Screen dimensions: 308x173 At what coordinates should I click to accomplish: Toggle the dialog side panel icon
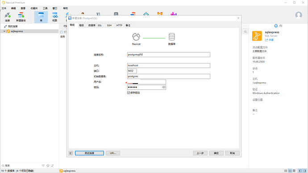[71, 153]
